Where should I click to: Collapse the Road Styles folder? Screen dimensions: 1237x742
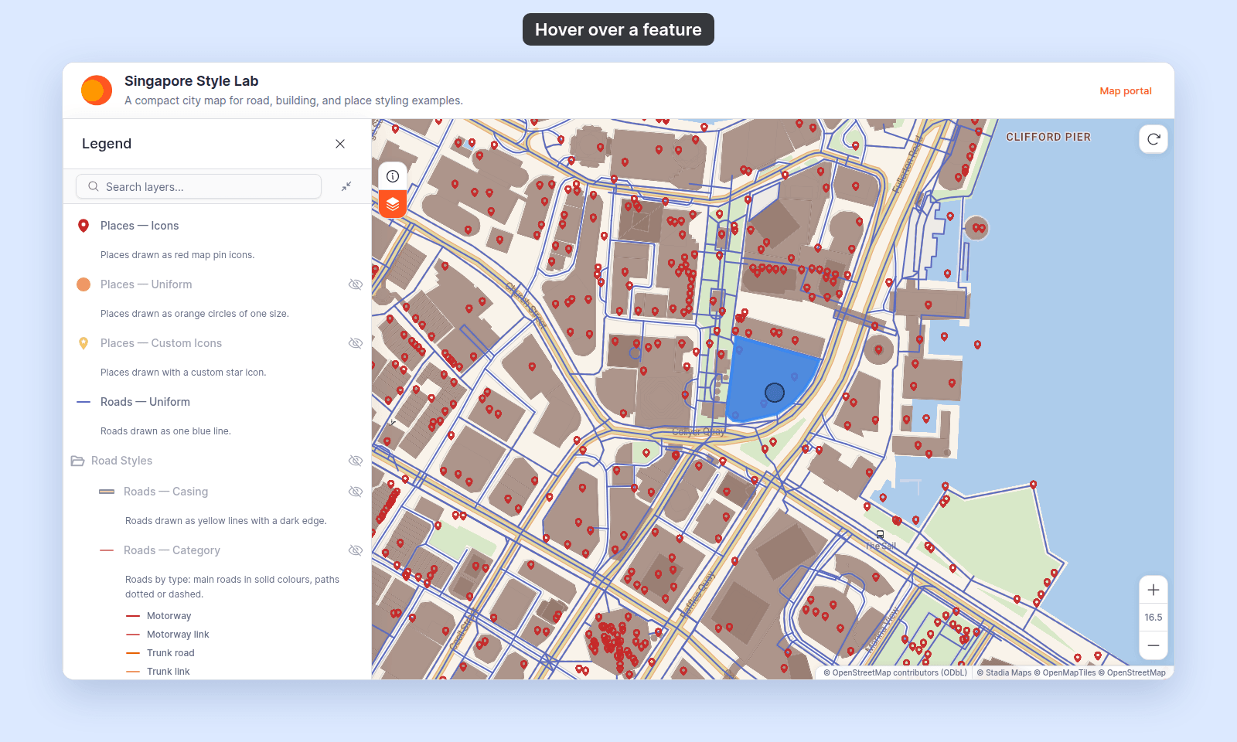click(77, 461)
